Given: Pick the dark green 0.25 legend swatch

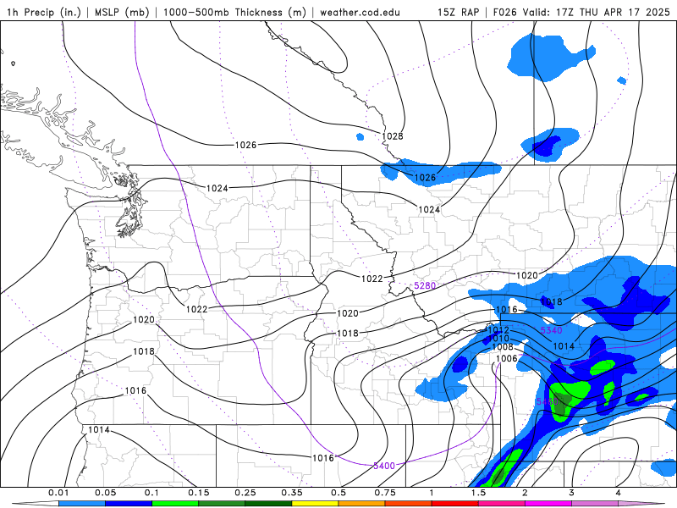Looking at the screenshot, I should 268,504.
